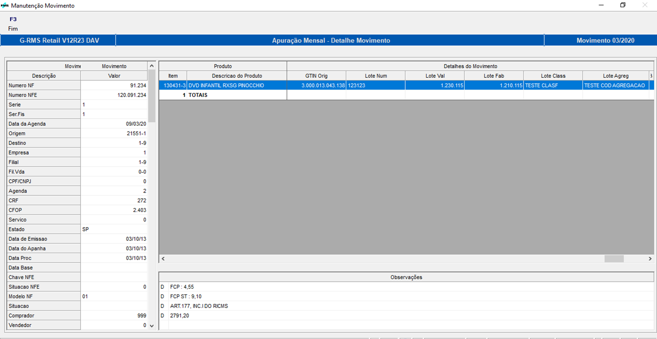Restore the window using title bar button

[623, 5]
